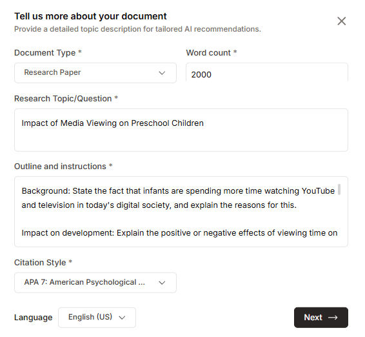
Task: Click the Next button
Action: click(x=321, y=318)
